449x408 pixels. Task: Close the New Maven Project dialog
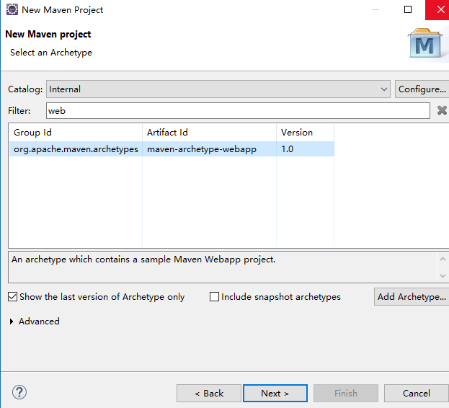(438, 10)
